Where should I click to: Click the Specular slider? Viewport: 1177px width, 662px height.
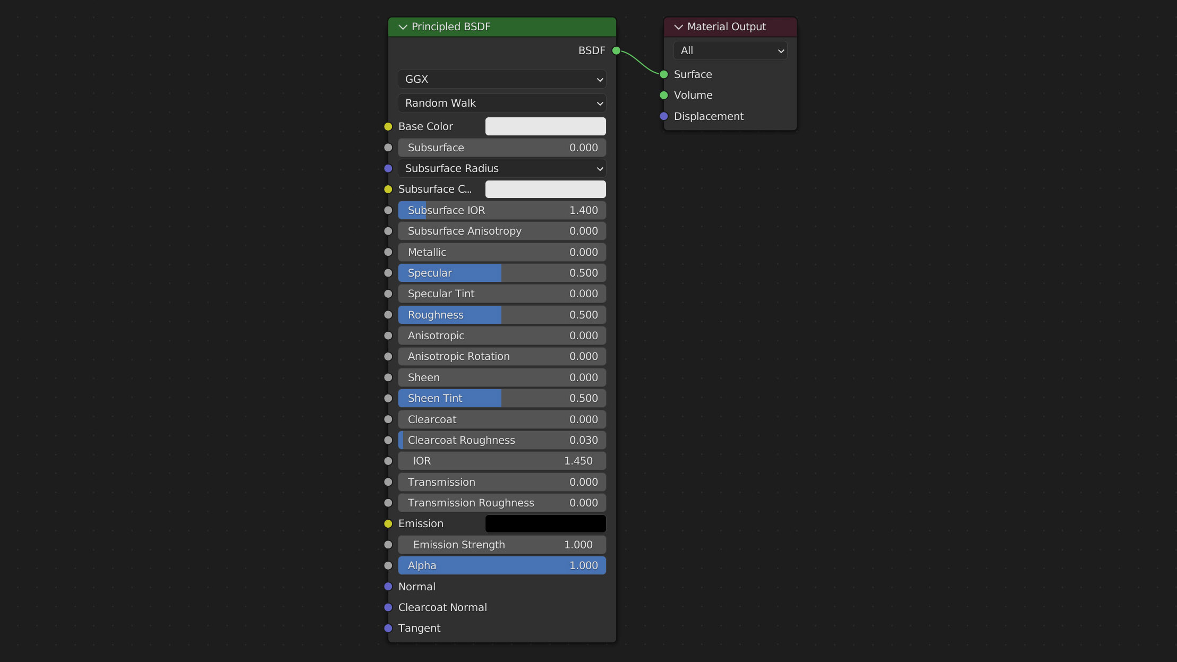[502, 273]
